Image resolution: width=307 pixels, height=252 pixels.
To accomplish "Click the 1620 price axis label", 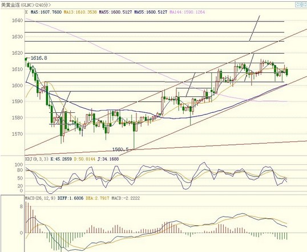I will 17,53.
